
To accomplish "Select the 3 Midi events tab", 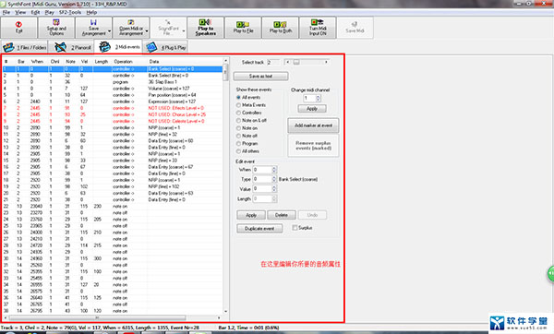I will [x=118, y=47].
